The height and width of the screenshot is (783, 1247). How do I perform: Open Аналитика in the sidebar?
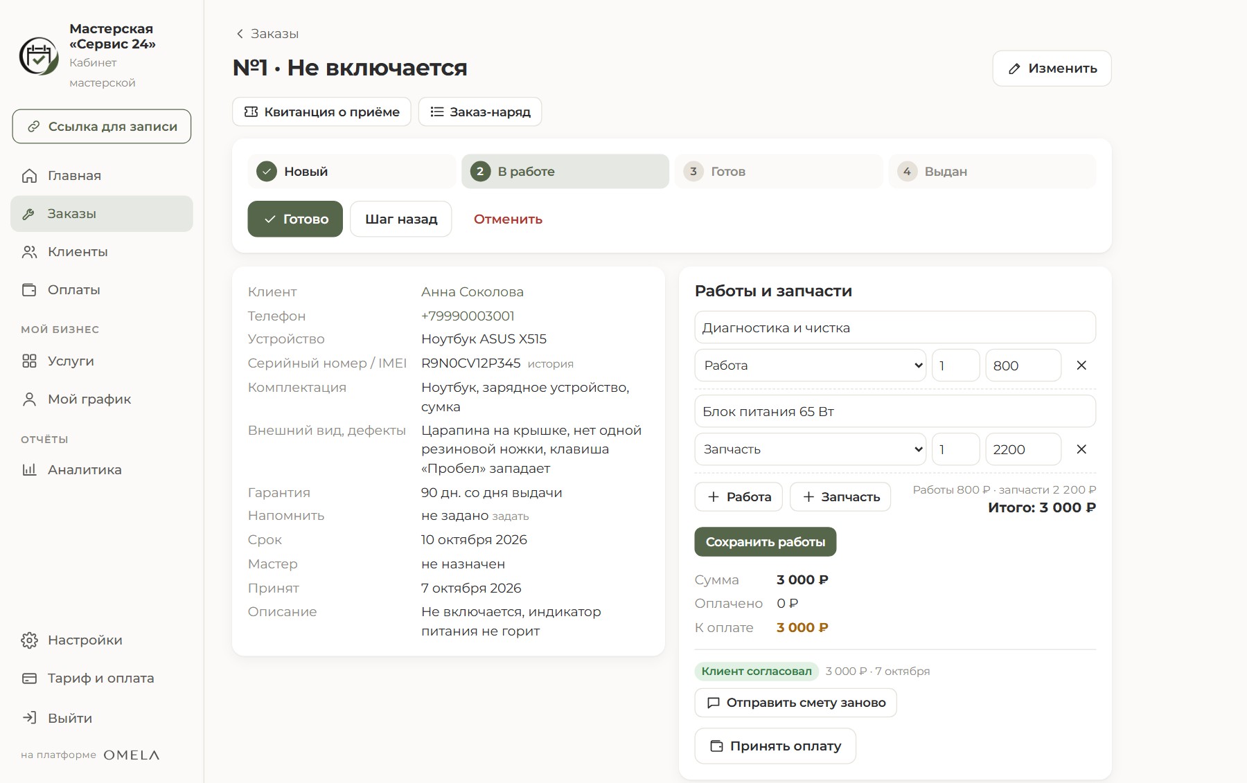tap(102, 470)
